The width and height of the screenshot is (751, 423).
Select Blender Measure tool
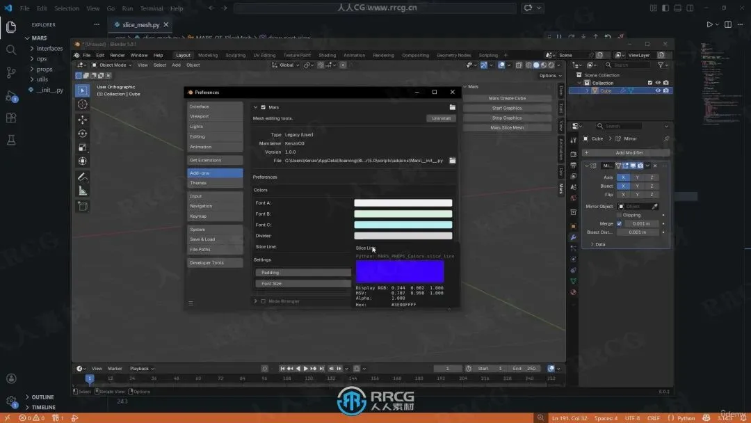pos(82,191)
